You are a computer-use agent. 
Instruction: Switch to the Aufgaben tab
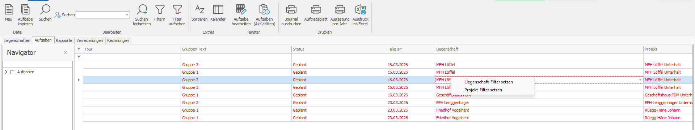pos(43,40)
